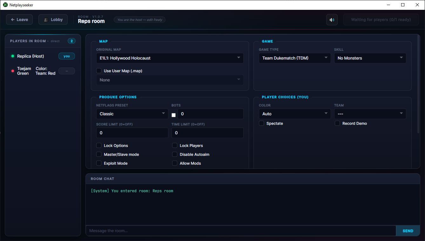Focus the Time Limit field

coord(208,133)
